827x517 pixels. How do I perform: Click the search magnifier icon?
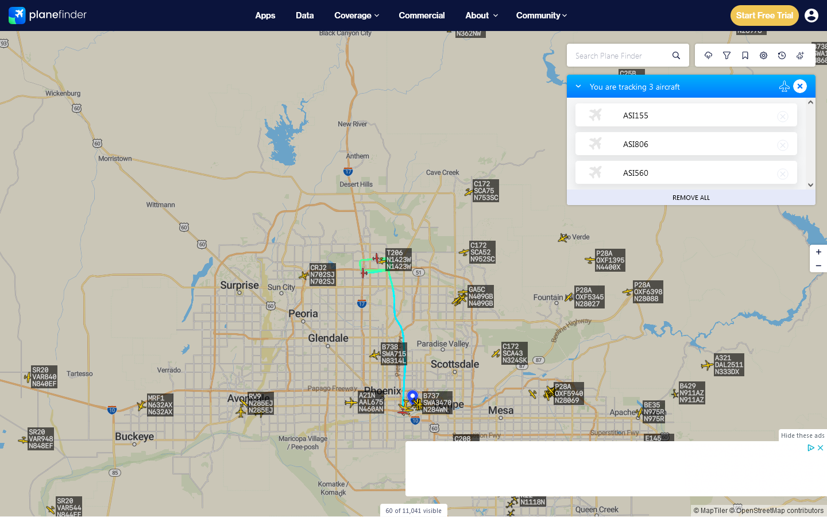(676, 56)
